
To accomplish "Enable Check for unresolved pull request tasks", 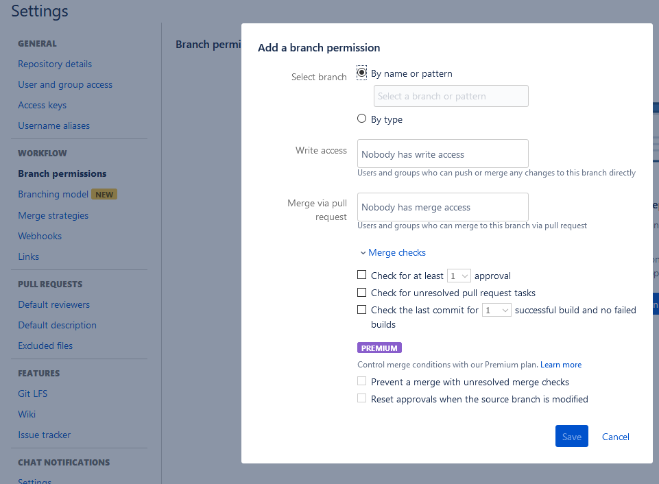I will (361, 292).
